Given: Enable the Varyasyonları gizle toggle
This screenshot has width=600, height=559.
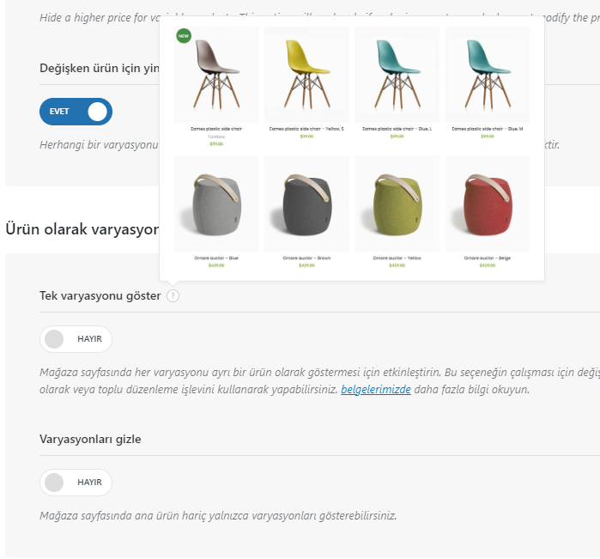Looking at the screenshot, I should tap(76, 483).
